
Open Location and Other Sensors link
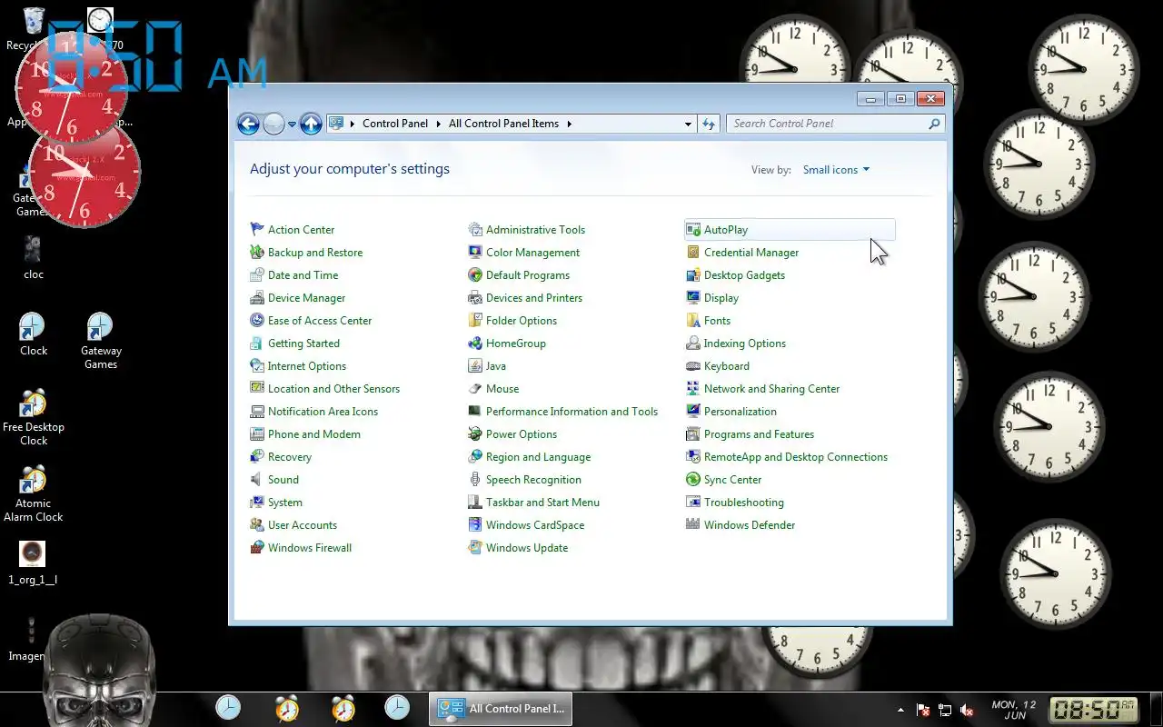(x=333, y=389)
